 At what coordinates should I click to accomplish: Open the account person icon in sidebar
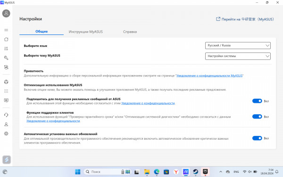[x=6, y=124]
